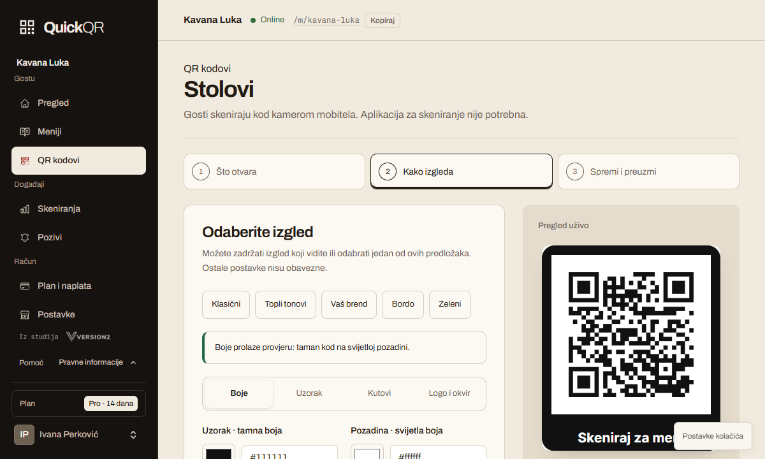Go to step 1 Što otvara
This screenshot has height=459, width=765.
point(274,171)
